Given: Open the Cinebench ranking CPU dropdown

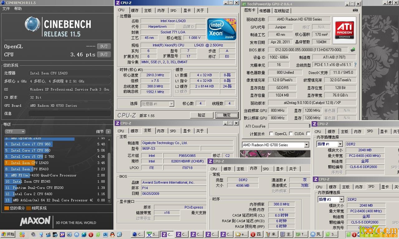Looking at the screenshot, I should coord(15,131).
